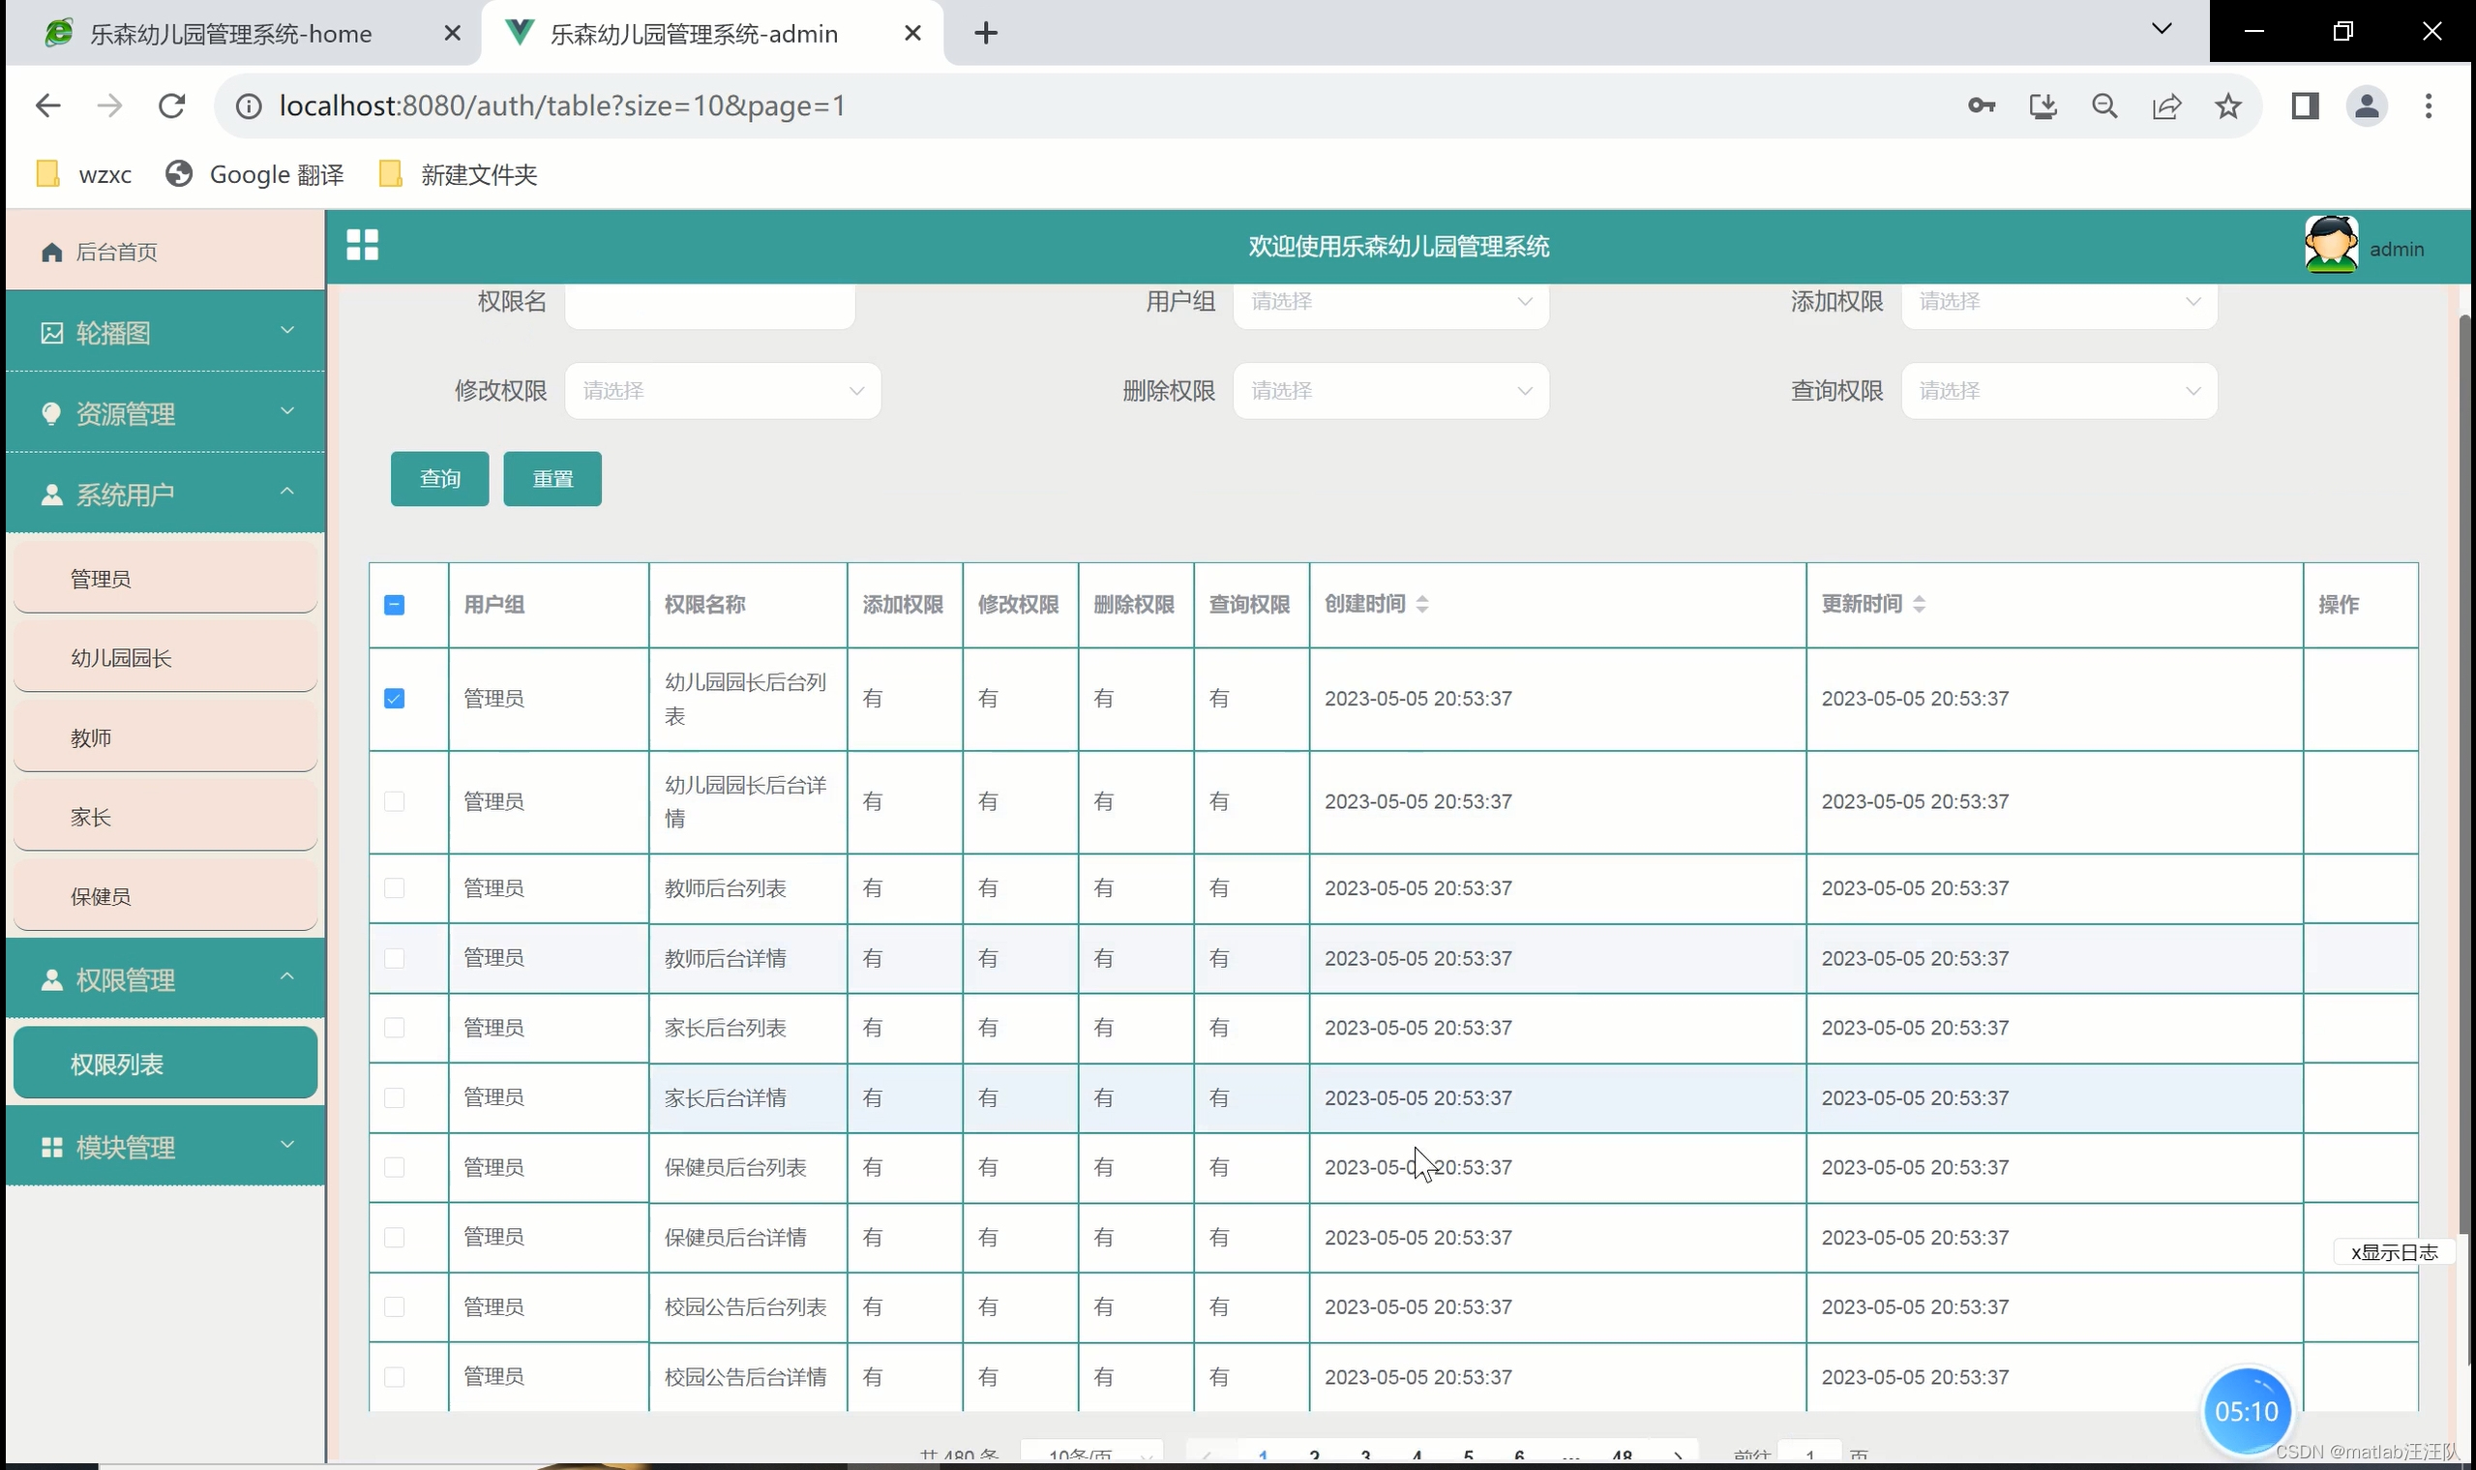Click share page icon in address bar
2476x1470 pixels.
2166,106
